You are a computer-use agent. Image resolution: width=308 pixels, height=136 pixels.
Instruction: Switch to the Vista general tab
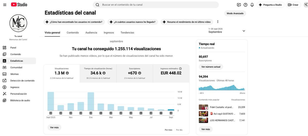(52, 33)
